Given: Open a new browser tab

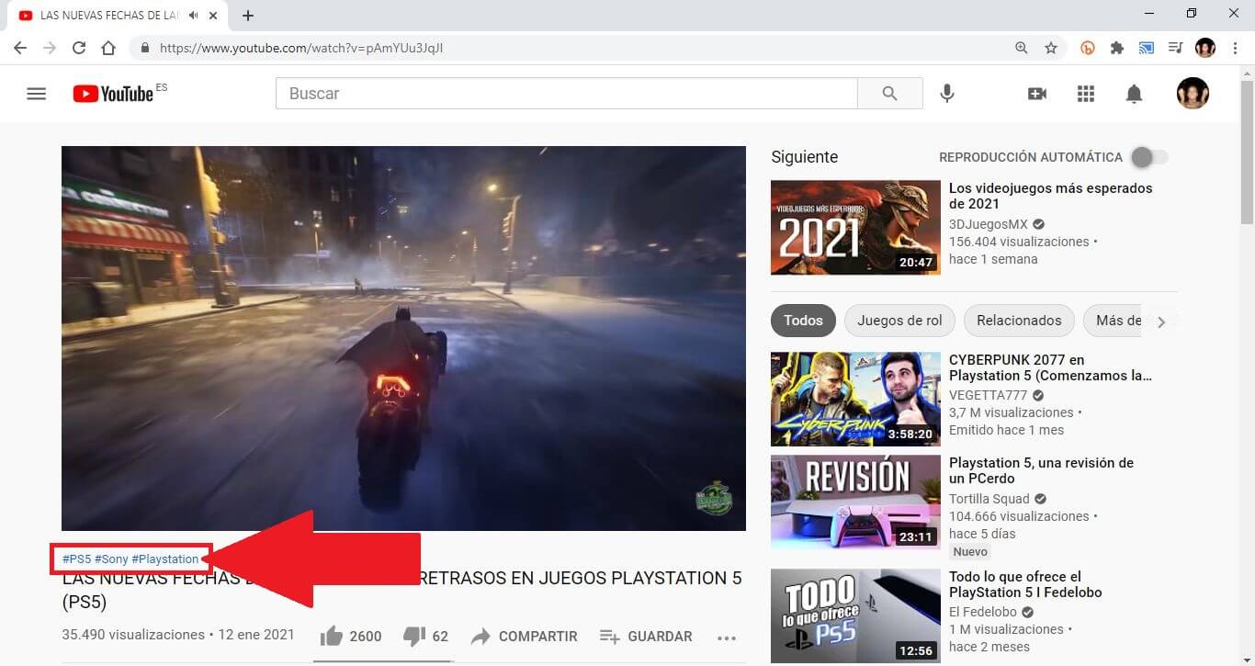Looking at the screenshot, I should [248, 16].
